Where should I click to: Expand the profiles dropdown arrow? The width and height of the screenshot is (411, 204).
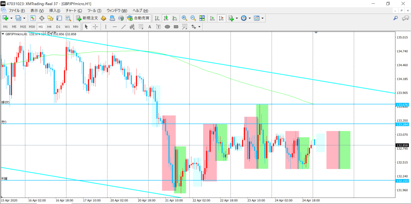click(x=24, y=18)
